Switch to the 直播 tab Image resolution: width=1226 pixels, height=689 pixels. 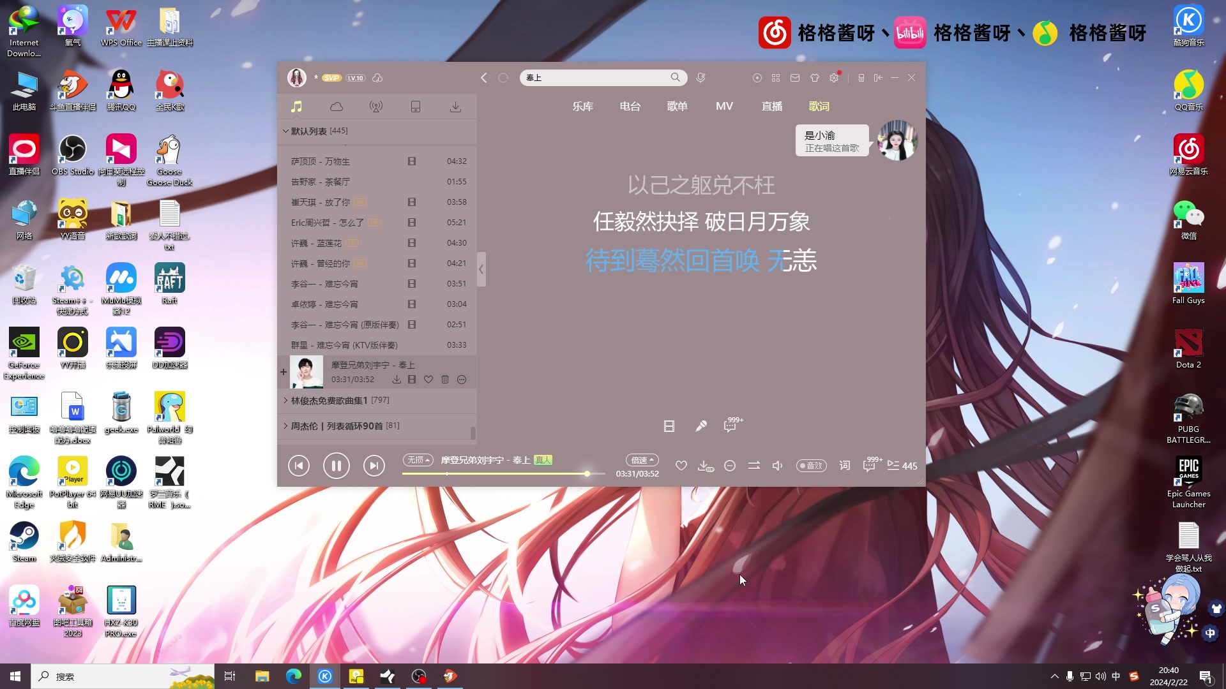[772, 107]
